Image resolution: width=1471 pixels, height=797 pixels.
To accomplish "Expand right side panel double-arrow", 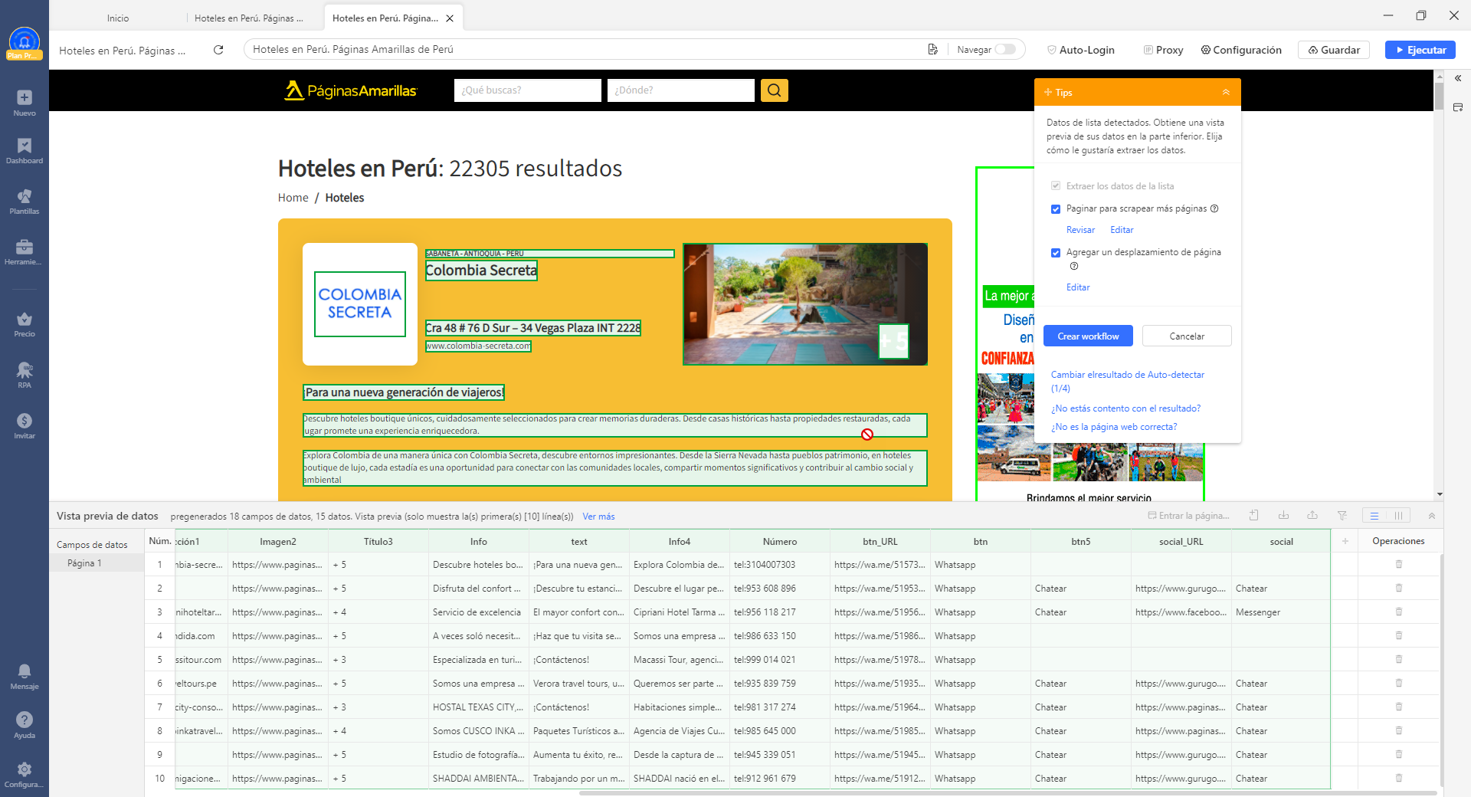I will pos(1458,78).
